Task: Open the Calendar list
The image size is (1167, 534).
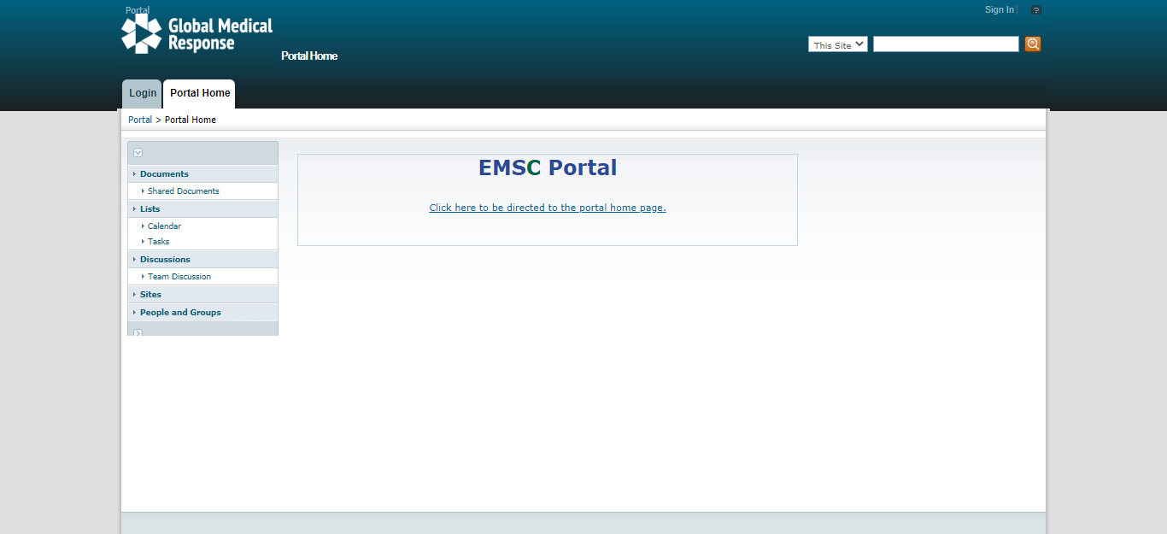Action: coord(165,226)
